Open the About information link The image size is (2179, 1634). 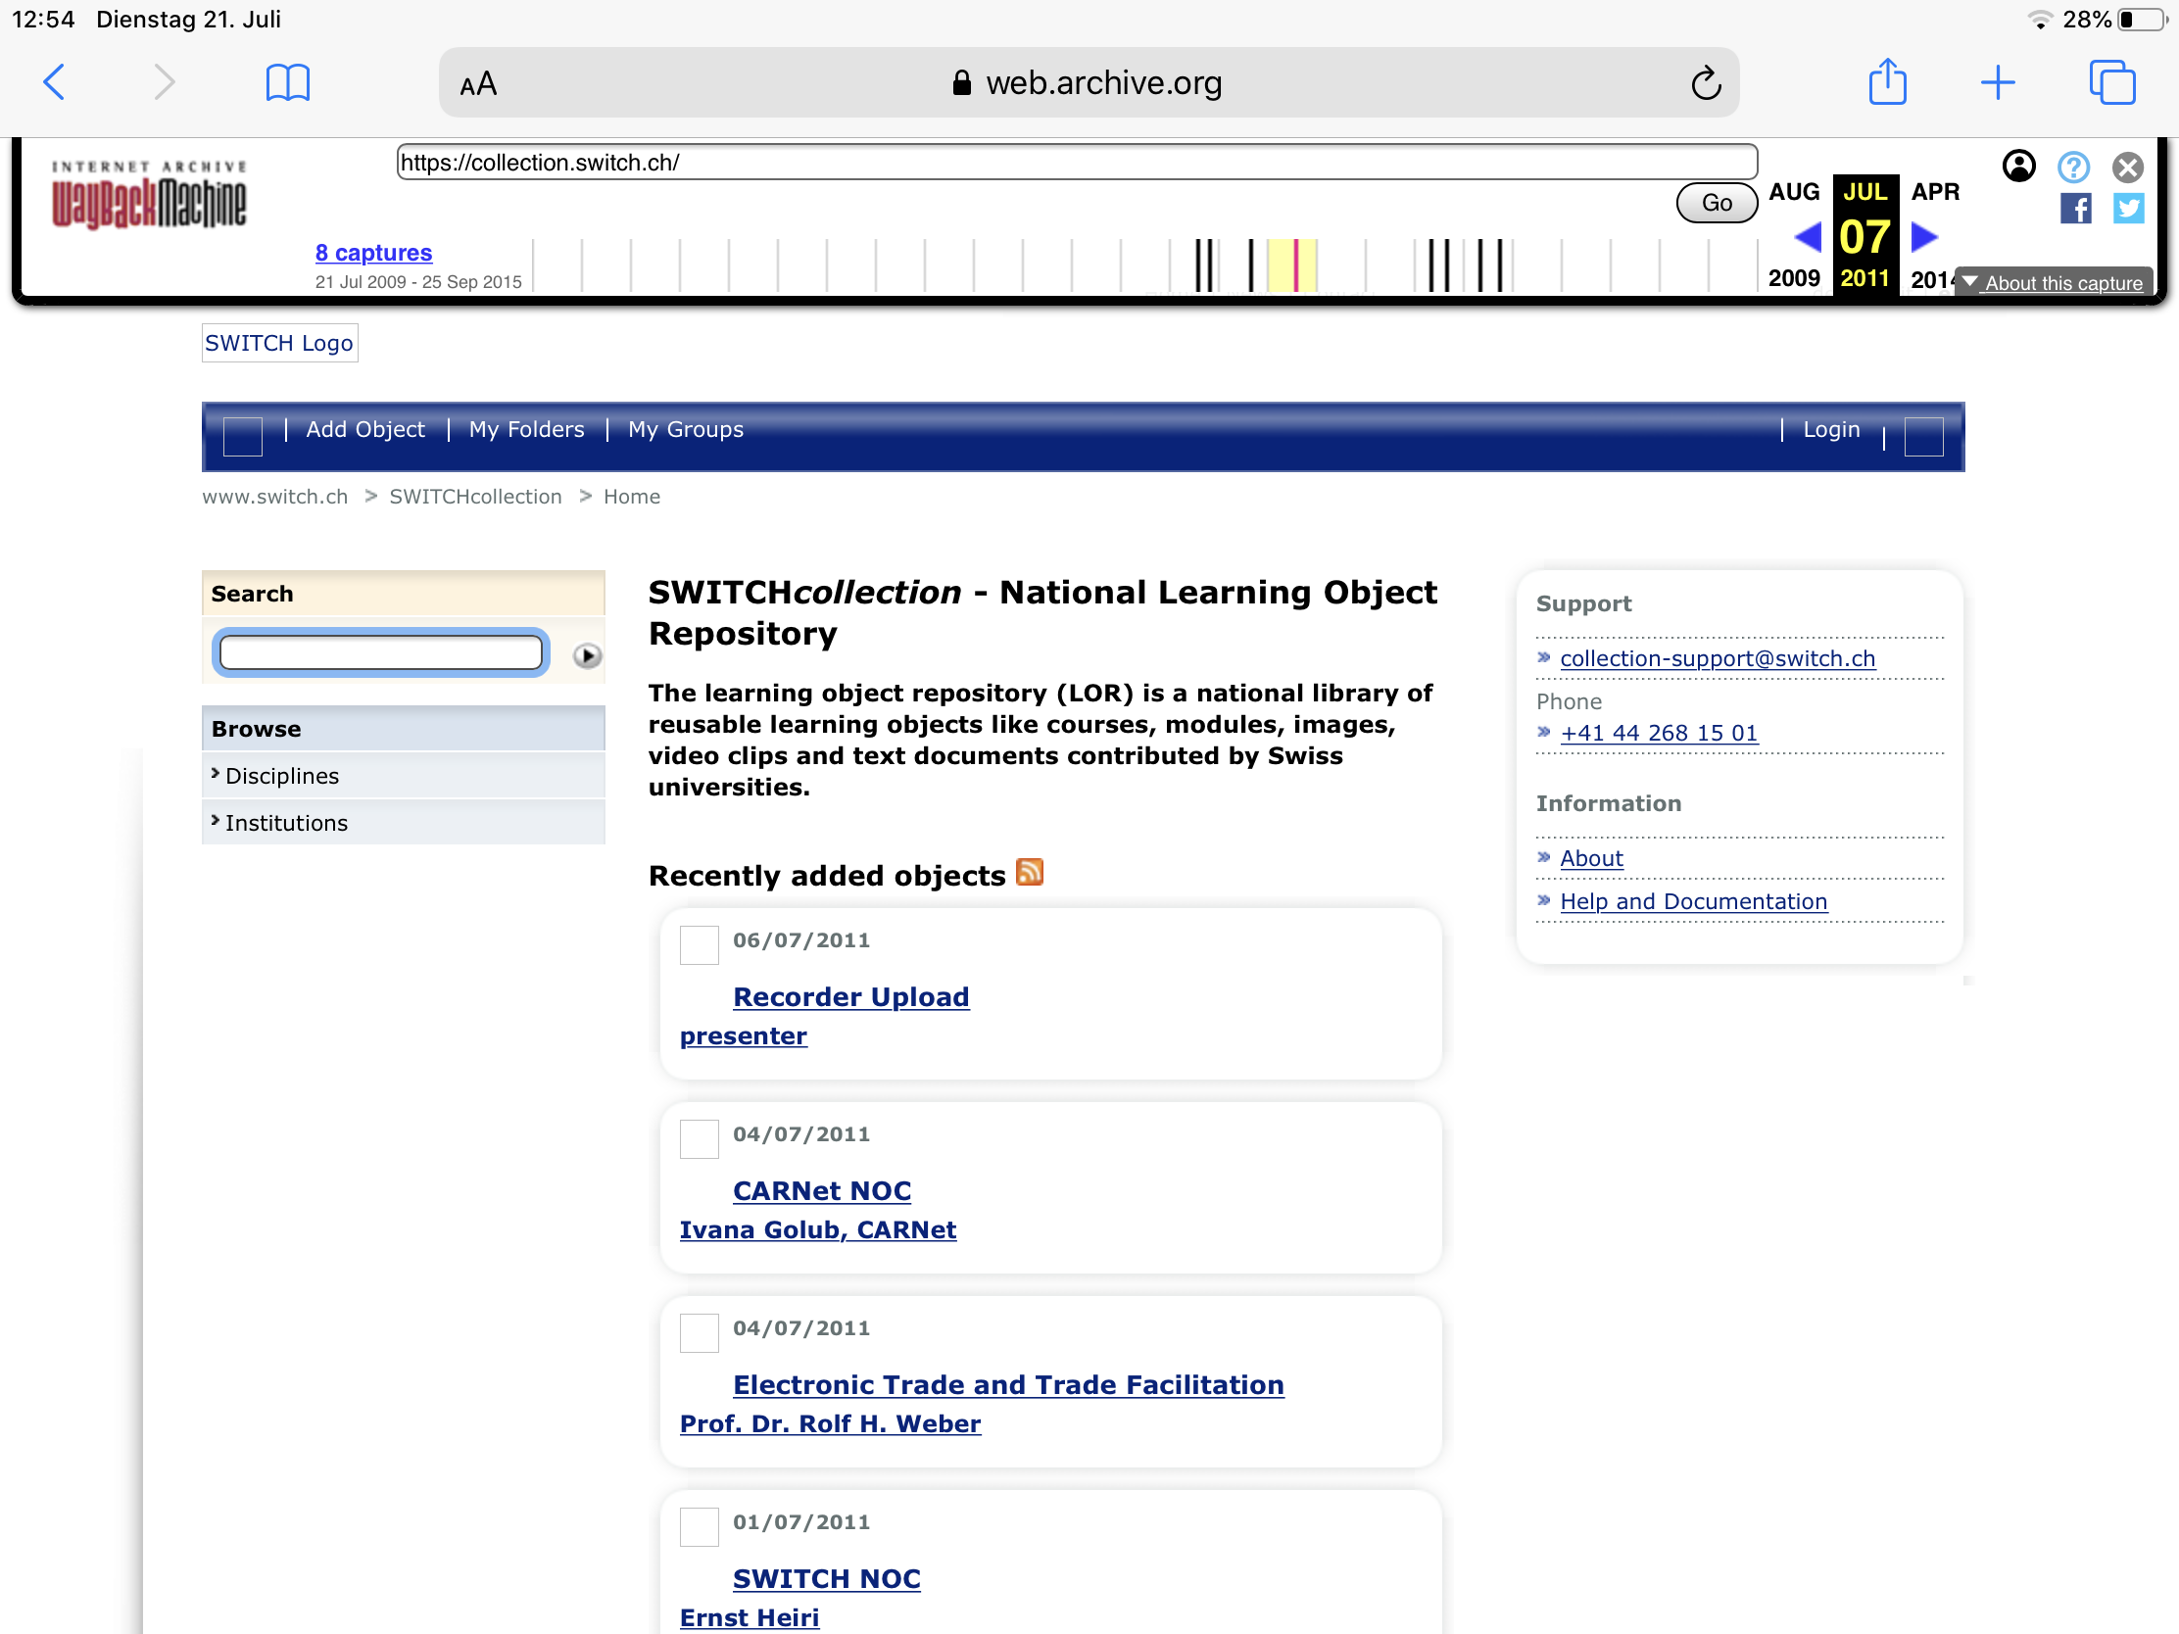[1591, 858]
